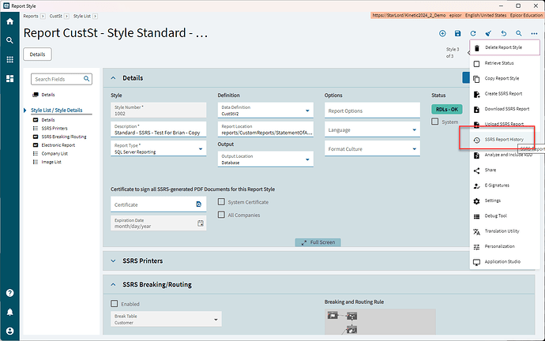Open Personalization menu entry
The image size is (545, 341).
click(505, 246)
